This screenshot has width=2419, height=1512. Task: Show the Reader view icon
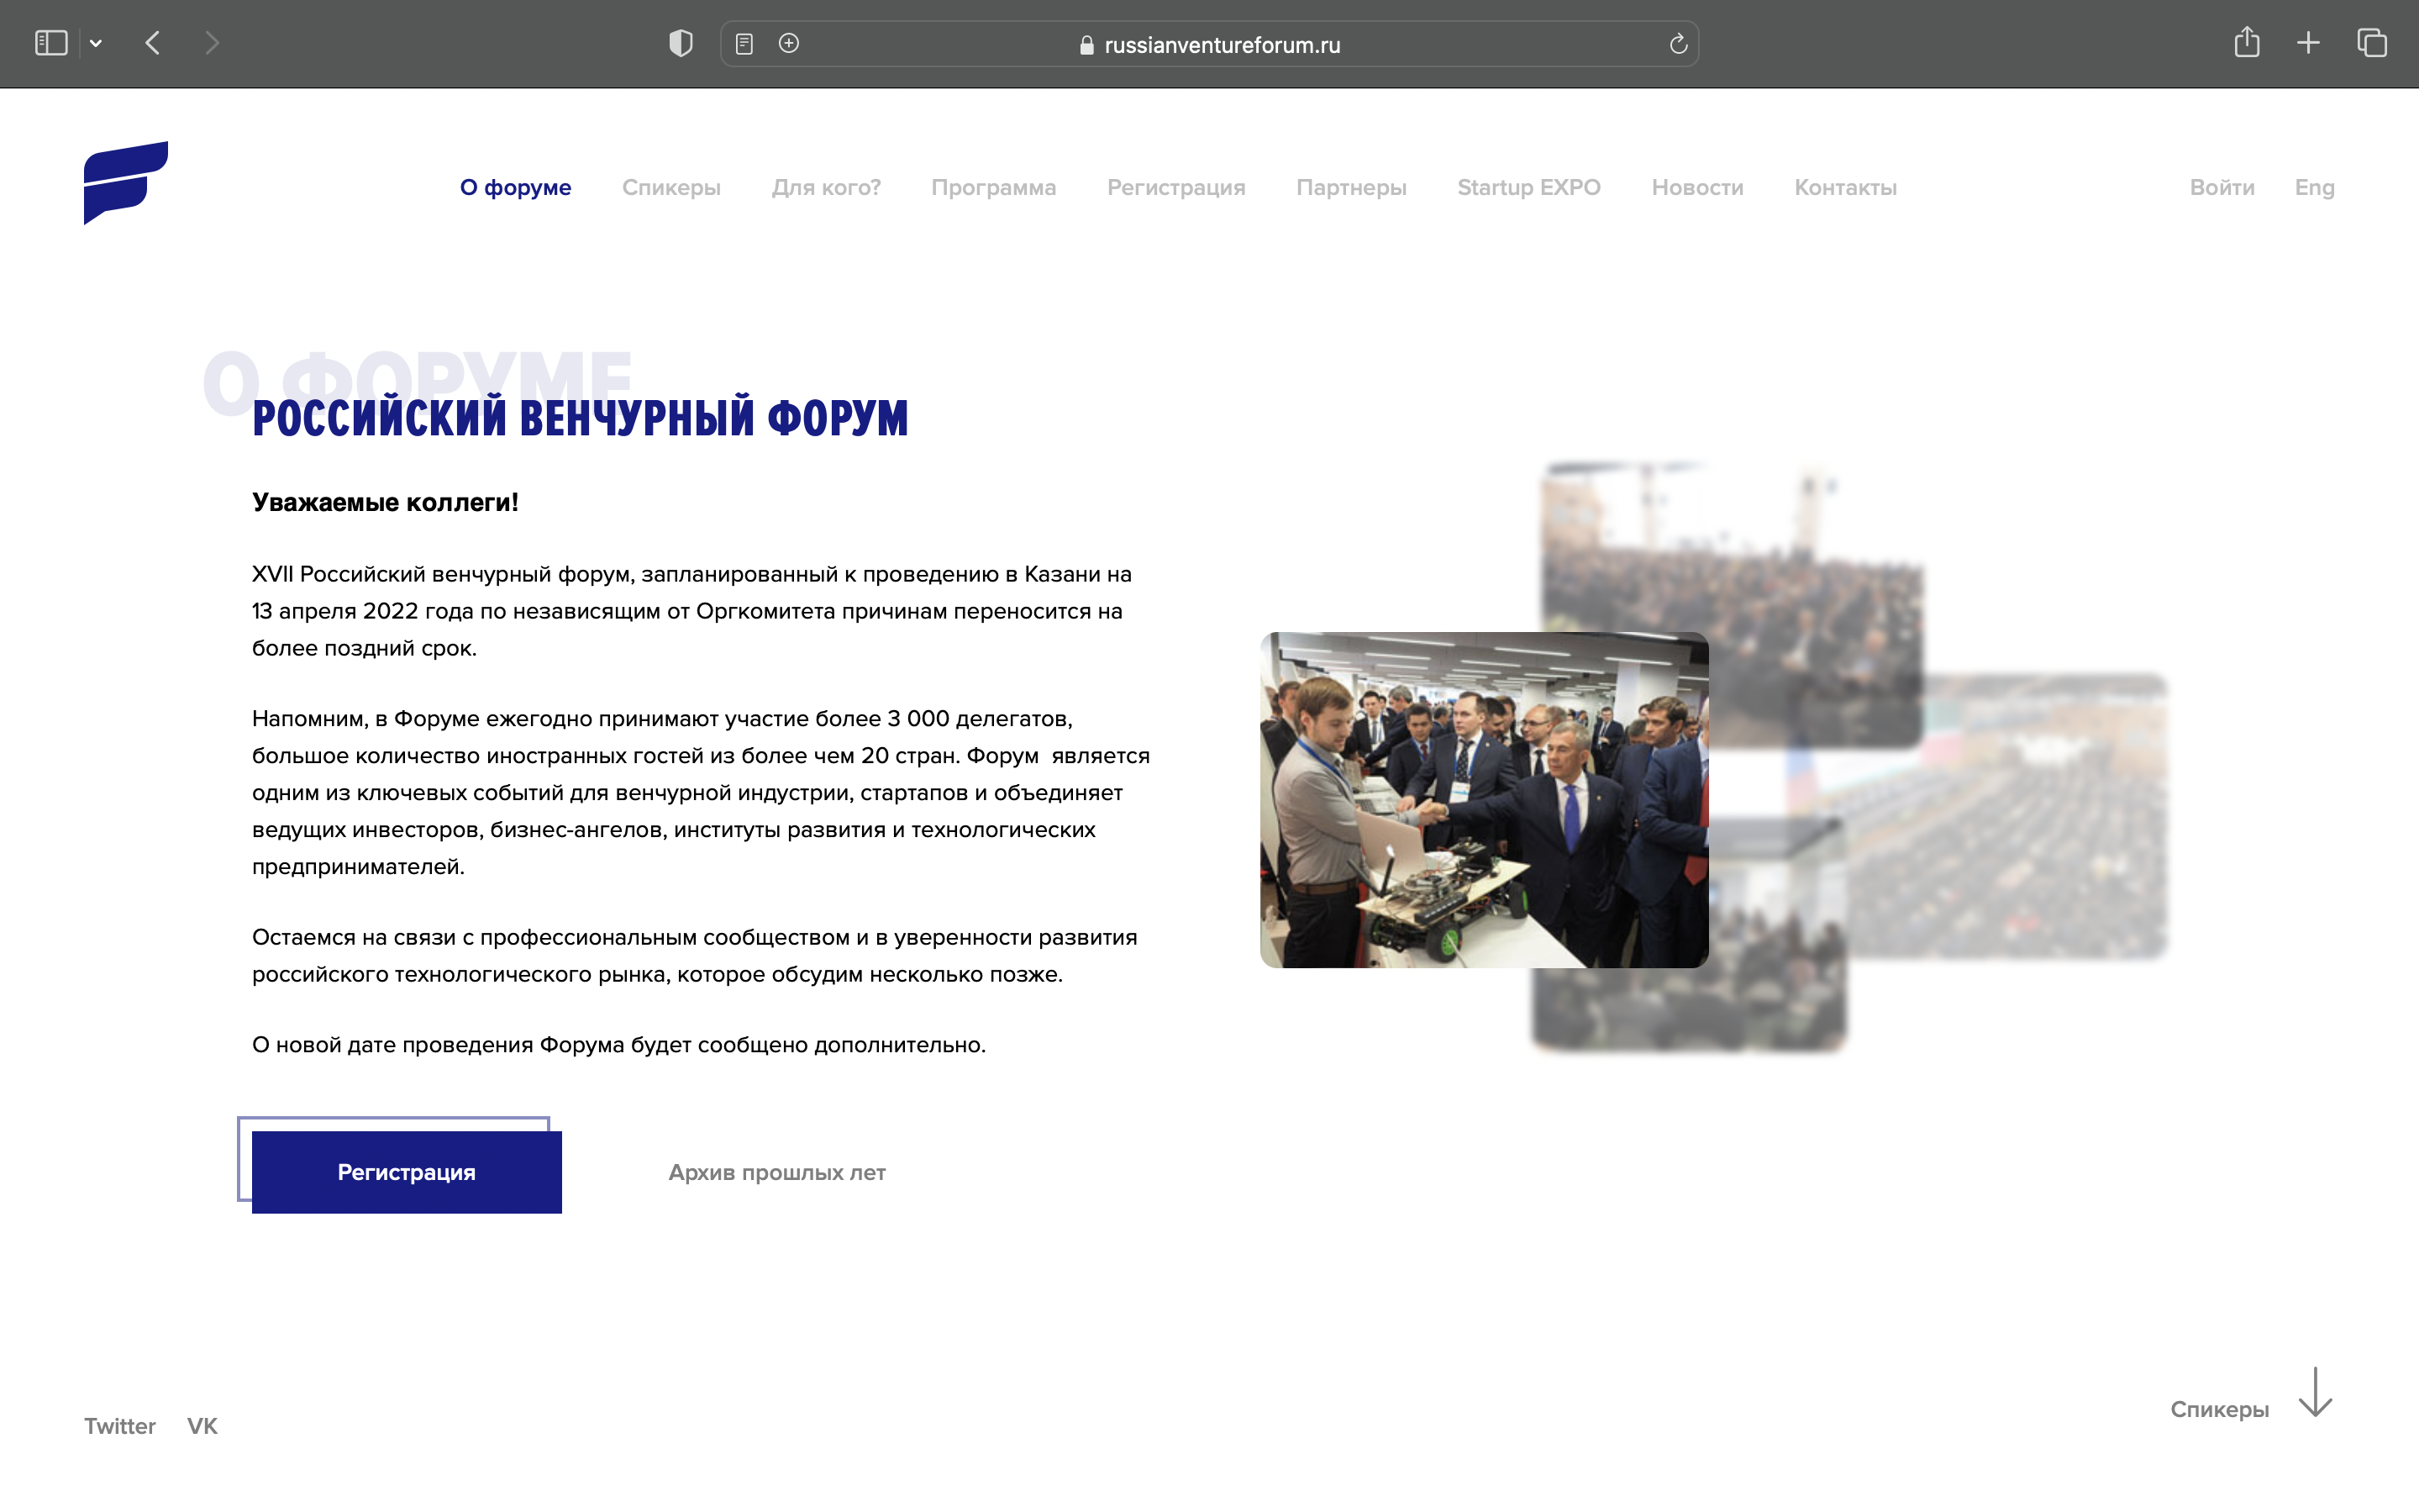[744, 43]
